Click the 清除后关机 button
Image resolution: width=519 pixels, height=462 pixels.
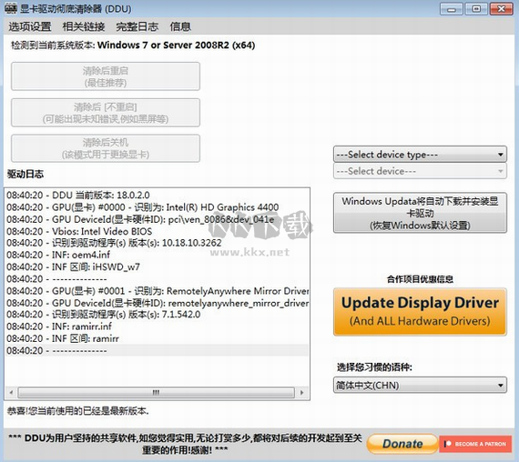coord(106,148)
